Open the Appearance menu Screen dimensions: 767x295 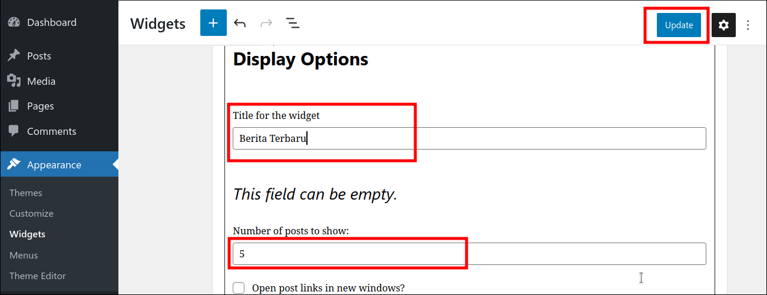tap(54, 165)
